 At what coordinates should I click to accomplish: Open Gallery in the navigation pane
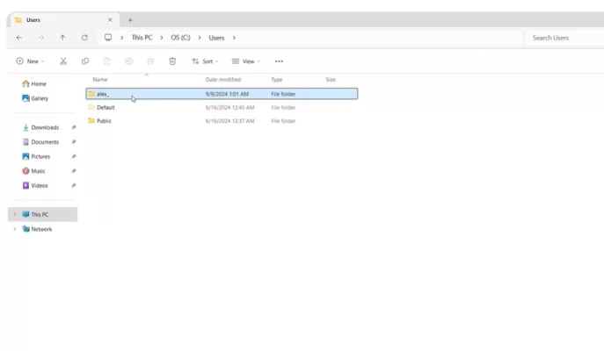pos(39,98)
